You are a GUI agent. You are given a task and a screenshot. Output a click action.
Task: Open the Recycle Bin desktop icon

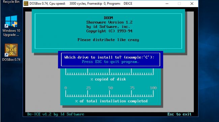[x=11, y=2]
